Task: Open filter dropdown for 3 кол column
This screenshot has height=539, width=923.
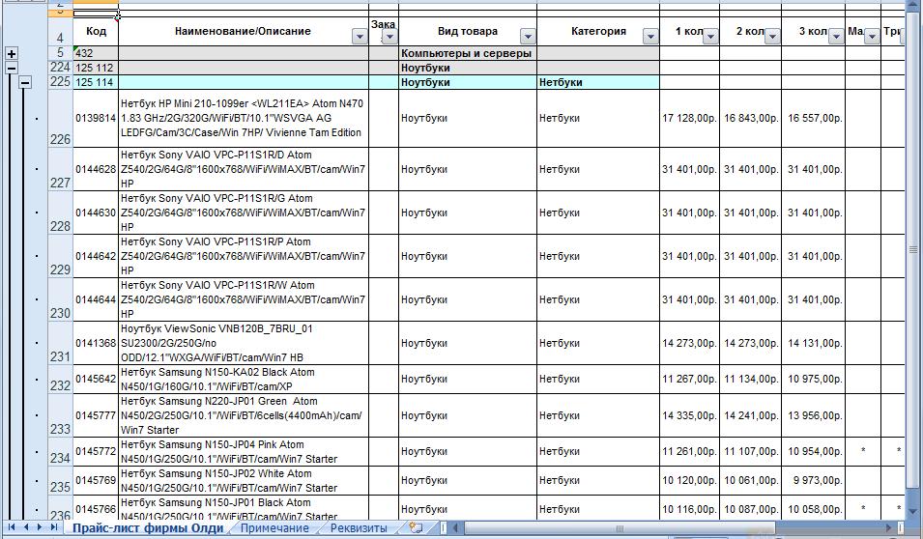Action: pos(836,37)
